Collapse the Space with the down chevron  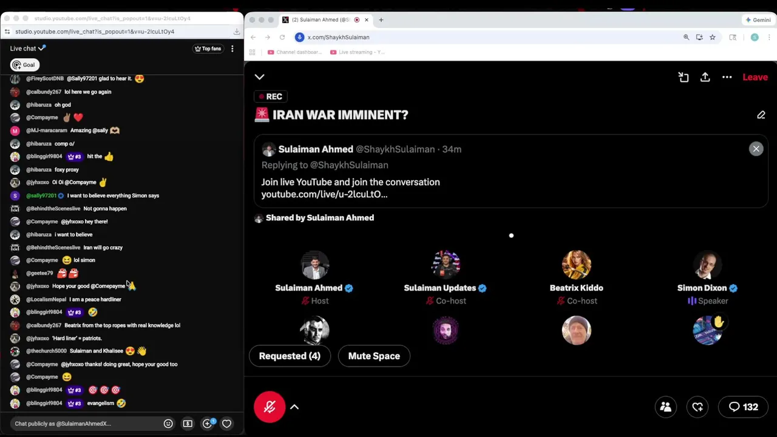click(259, 76)
